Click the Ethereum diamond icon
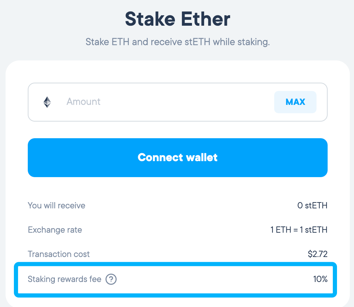The height and width of the screenshot is (307, 354). click(x=47, y=102)
